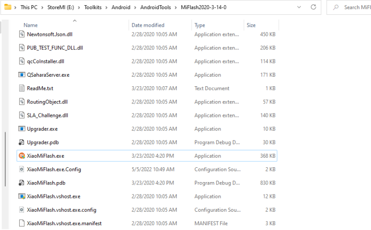371x230 pixels.
Task: Click the RoutingObject.dll file icon
Action: (22, 102)
